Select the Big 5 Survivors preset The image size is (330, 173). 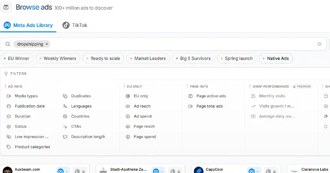pyautogui.click(x=193, y=59)
